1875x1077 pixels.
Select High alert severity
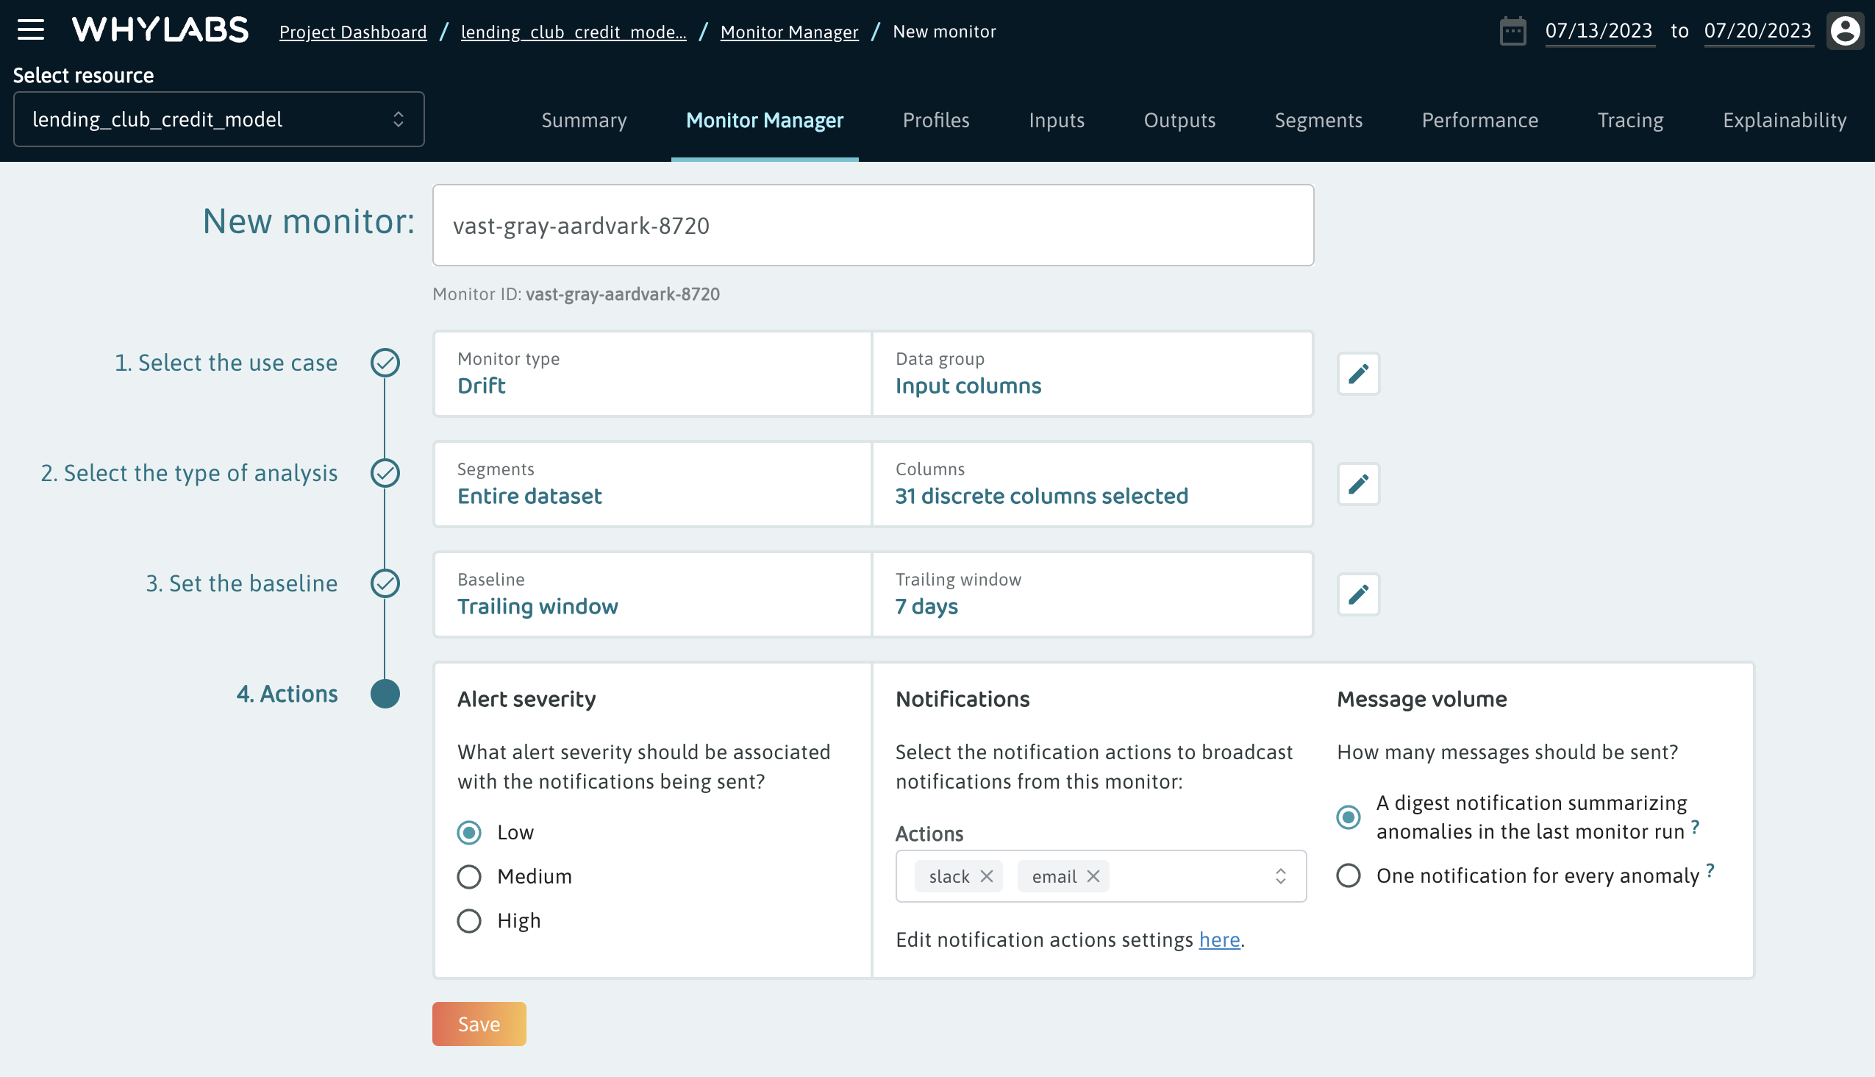(469, 921)
